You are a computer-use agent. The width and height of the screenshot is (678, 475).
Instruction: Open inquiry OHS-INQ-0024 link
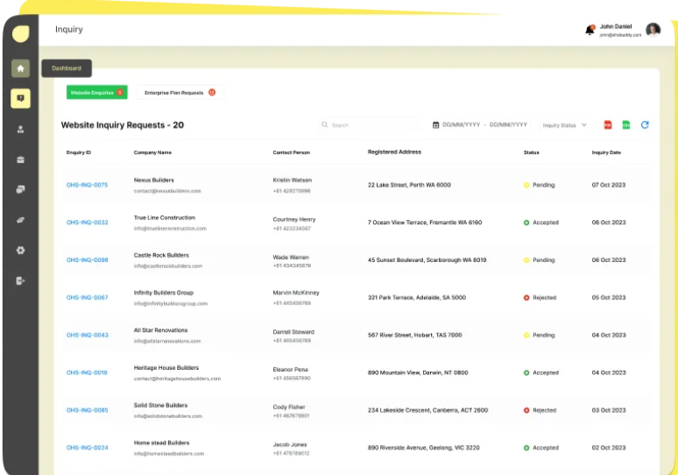[x=87, y=448]
